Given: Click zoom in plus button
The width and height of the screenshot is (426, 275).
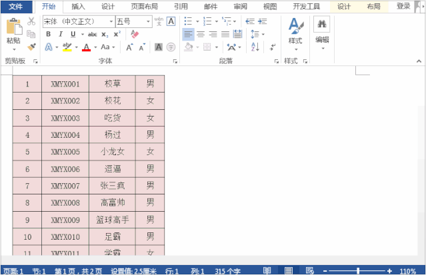Looking at the screenshot, I should pos(389,270).
